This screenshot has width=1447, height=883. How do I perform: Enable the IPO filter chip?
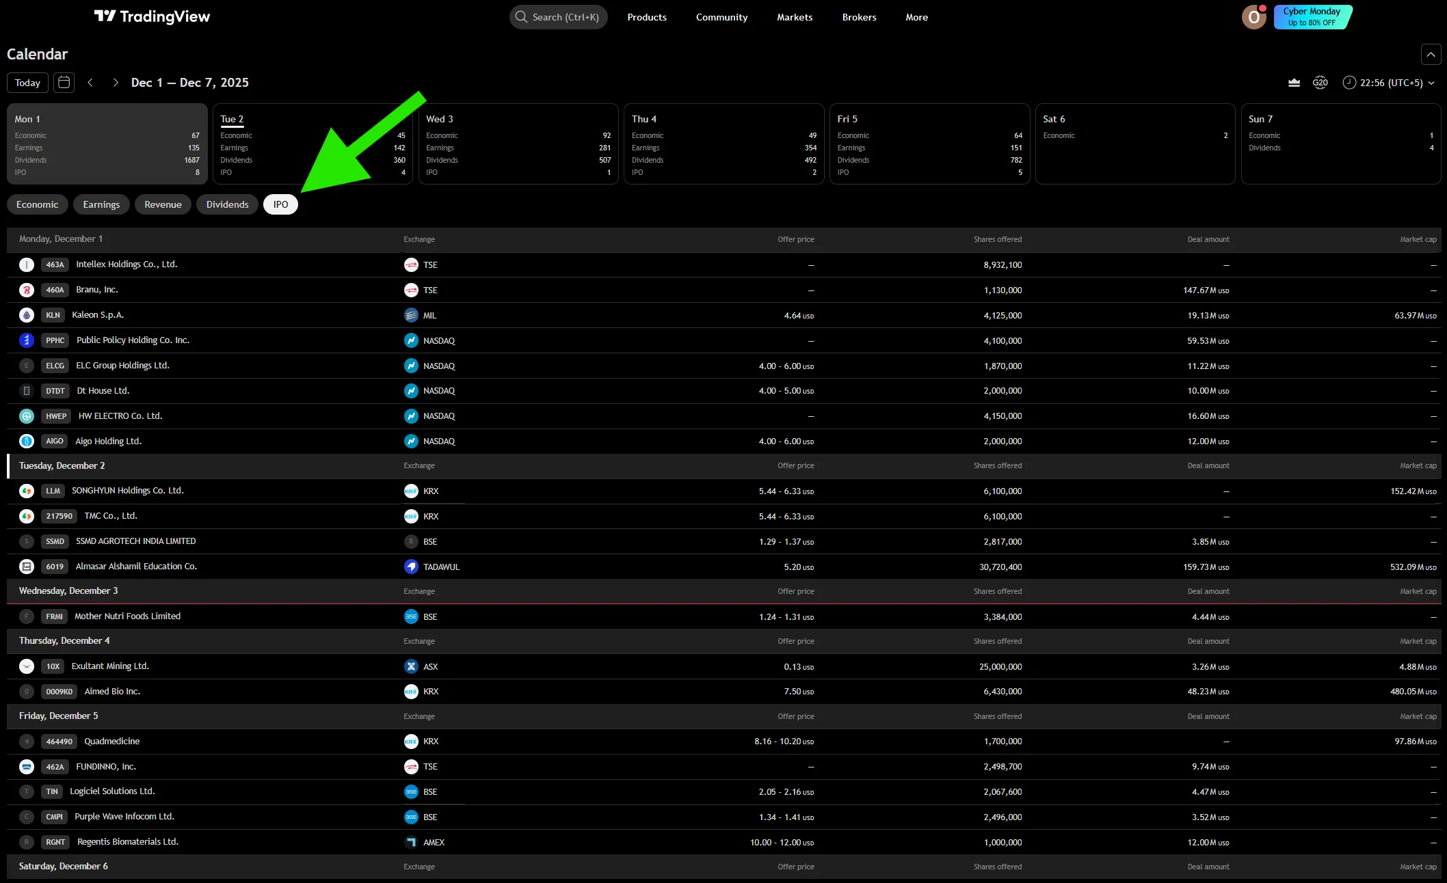[280, 204]
